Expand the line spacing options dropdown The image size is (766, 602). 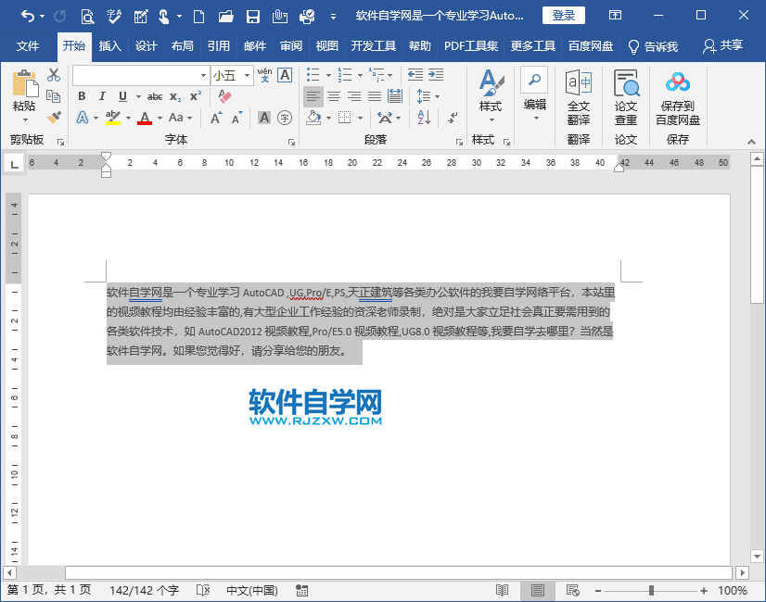[437, 95]
